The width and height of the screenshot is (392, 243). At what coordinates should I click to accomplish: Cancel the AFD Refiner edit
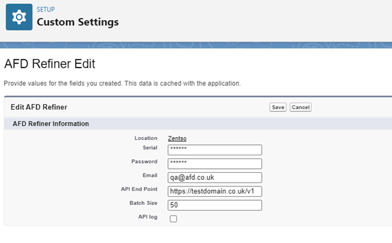coord(300,107)
